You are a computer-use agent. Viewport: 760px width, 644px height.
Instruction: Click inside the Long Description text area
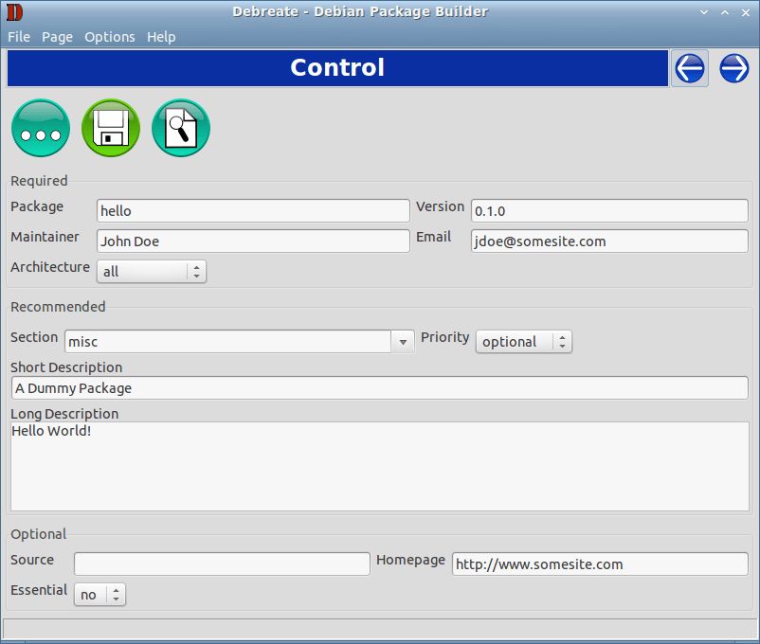pos(379,464)
